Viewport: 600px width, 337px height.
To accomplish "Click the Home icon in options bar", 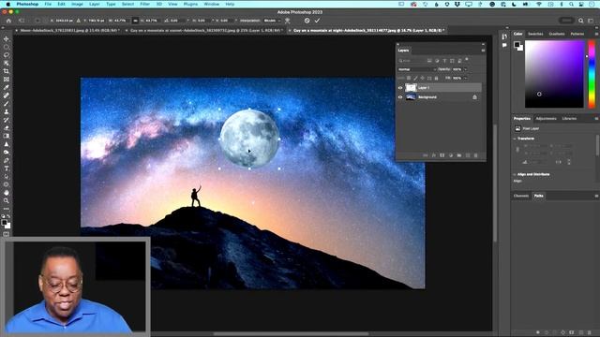I will click(8, 21).
